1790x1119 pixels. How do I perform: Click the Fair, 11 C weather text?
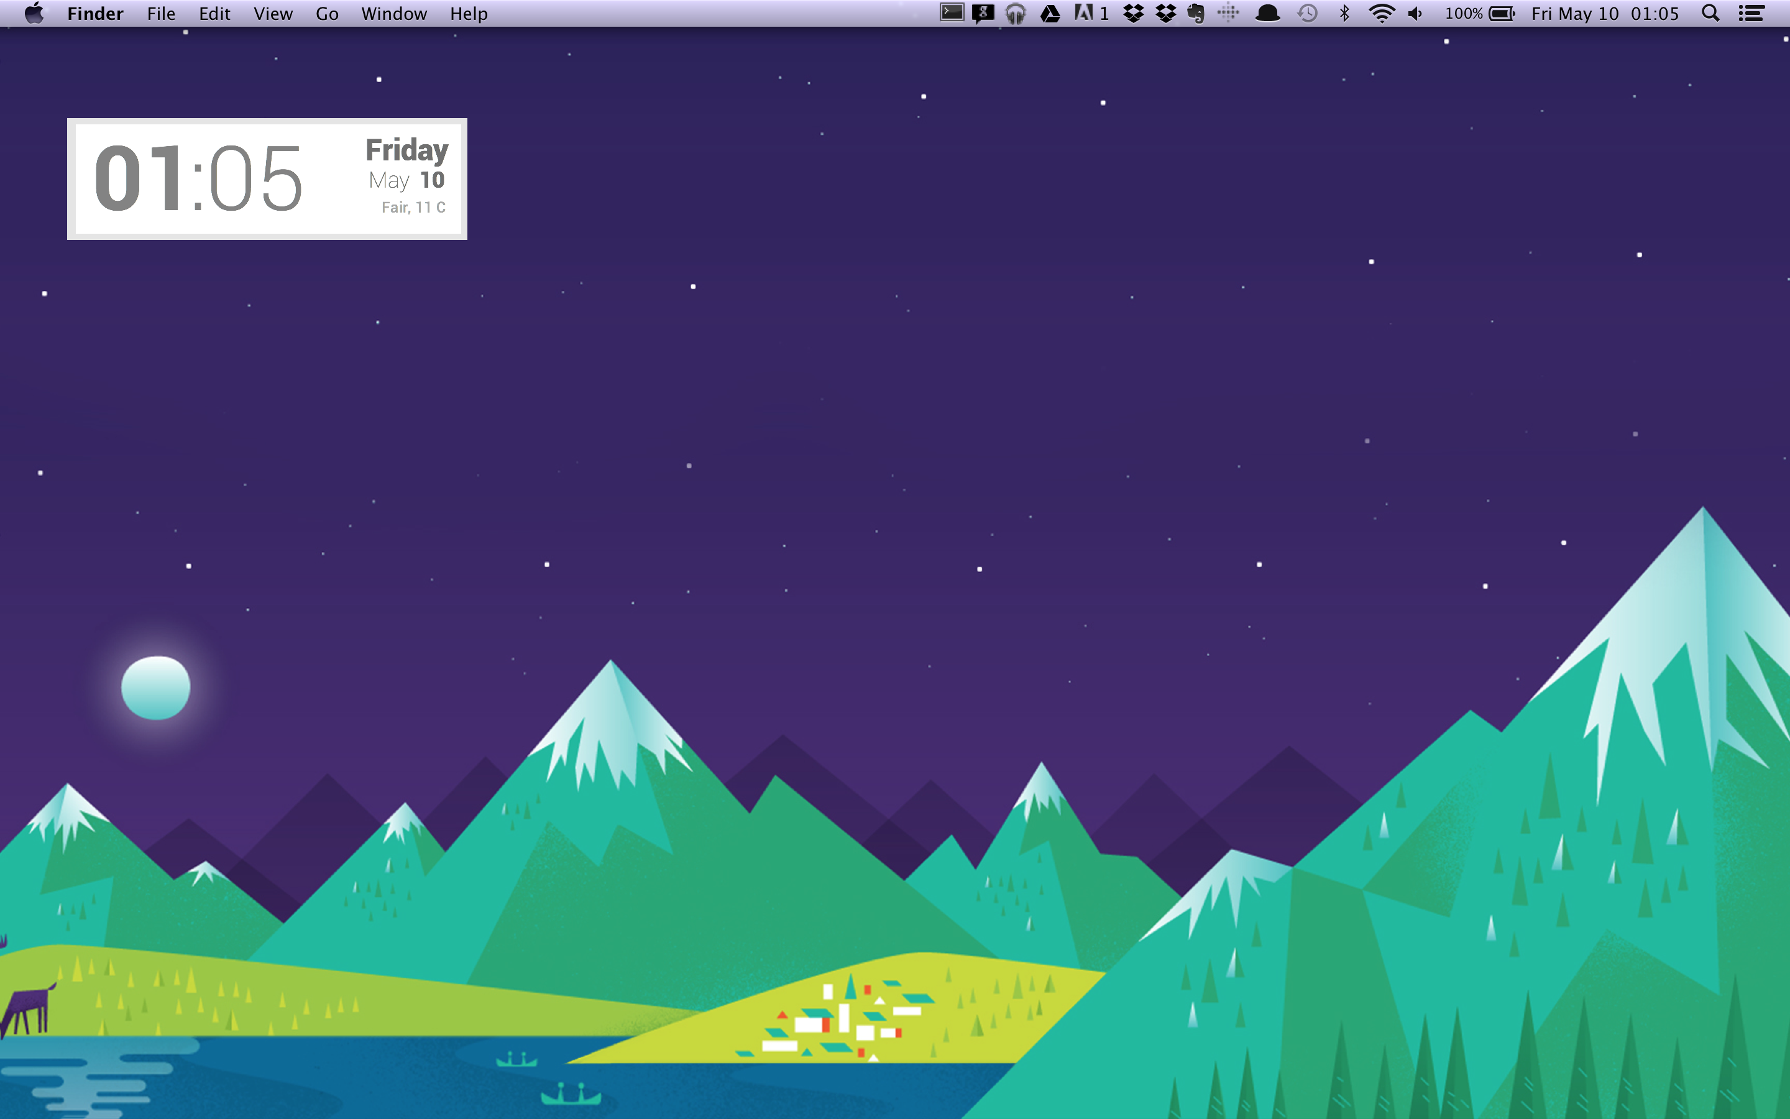[x=413, y=207]
